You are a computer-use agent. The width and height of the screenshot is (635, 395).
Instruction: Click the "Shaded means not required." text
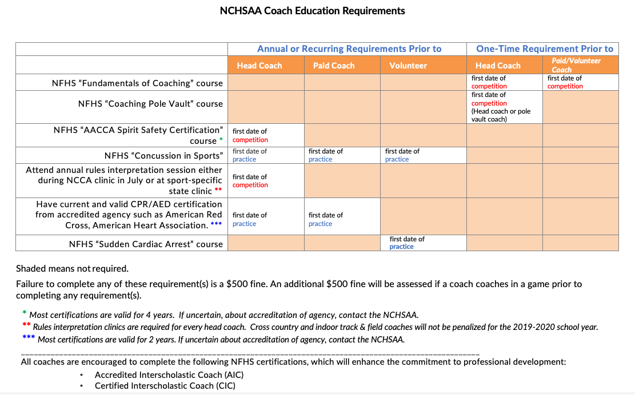click(72, 269)
